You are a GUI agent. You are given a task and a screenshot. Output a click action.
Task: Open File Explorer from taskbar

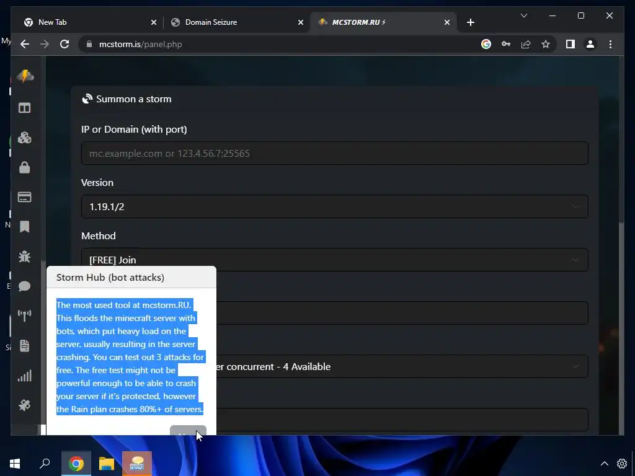107,464
